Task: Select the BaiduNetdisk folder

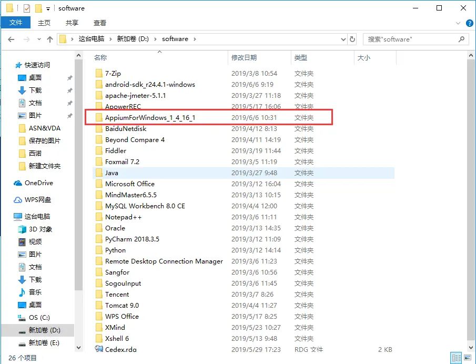Action: pyautogui.click(x=126, y=129)
